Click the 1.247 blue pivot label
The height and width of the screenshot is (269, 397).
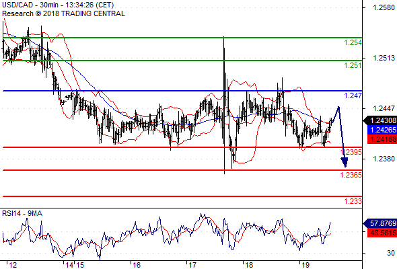[353, 95]
